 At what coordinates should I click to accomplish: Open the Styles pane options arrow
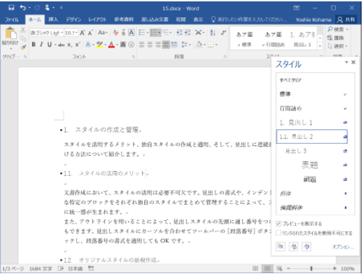tap(346, 62)
